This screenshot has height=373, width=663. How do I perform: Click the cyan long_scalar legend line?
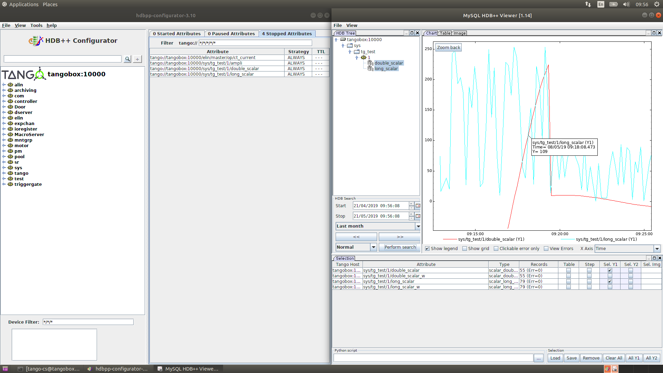tap(568, 239)
